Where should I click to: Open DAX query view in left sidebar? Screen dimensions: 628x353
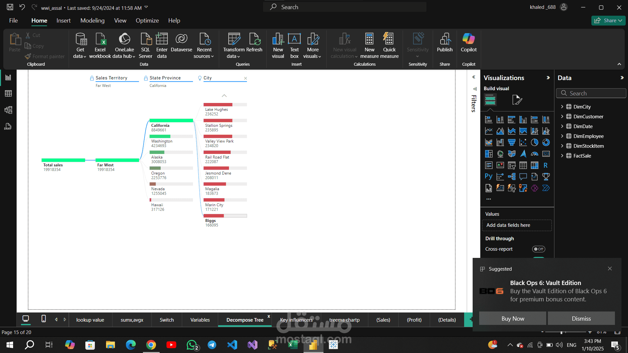pos(9,126)
